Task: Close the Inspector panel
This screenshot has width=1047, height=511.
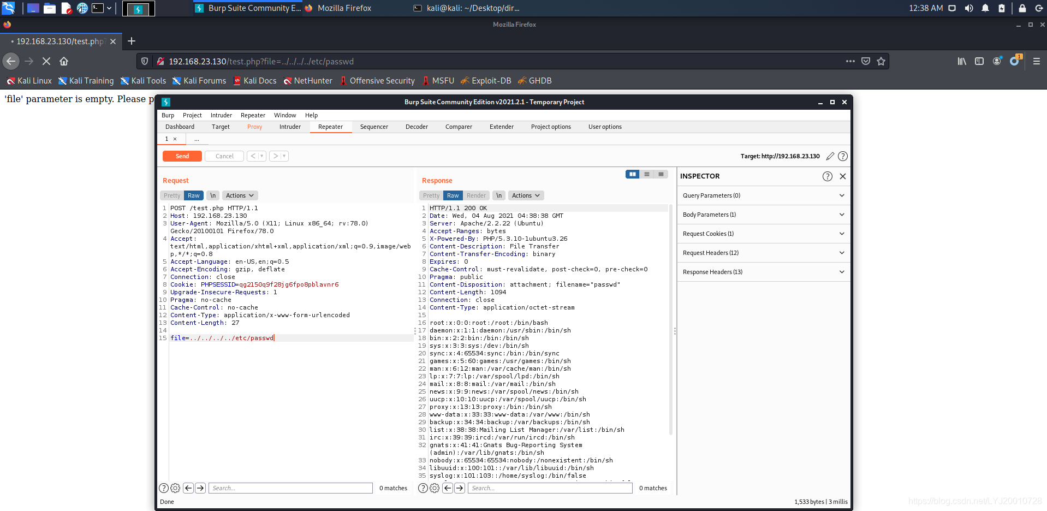Action: click(x=843, y=176)
